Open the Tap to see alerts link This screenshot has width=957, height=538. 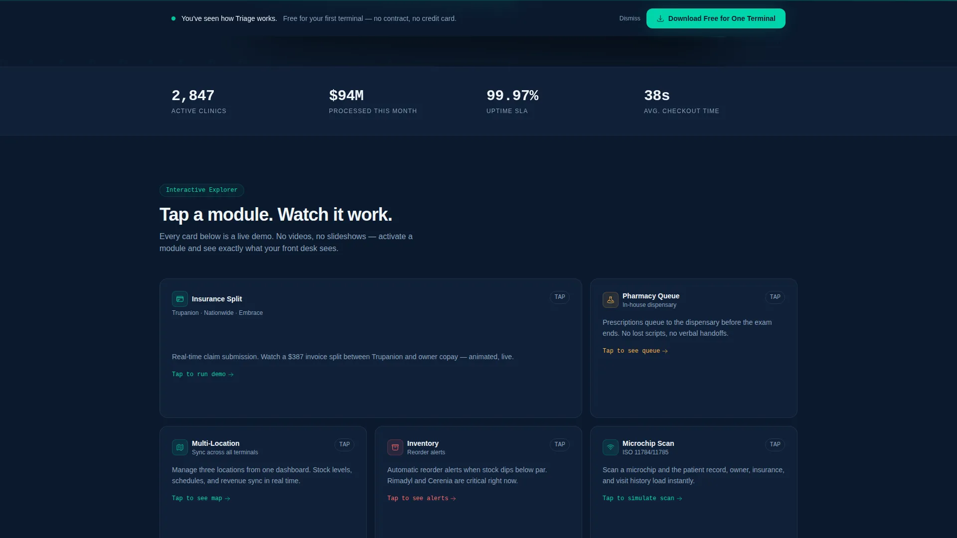(x=422, y=498)
